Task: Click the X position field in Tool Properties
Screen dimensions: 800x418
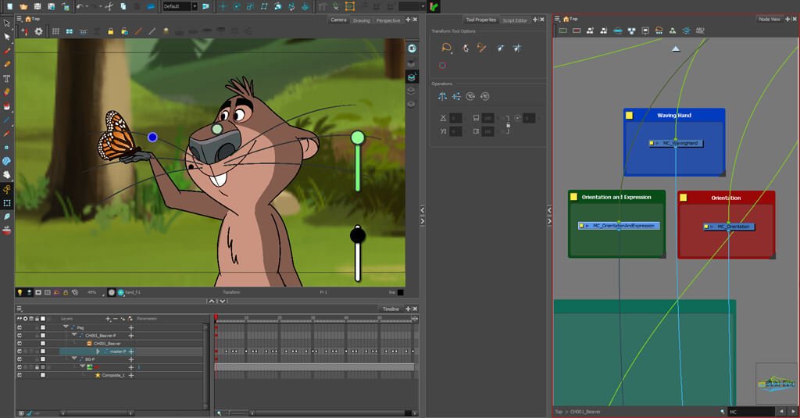Action: pyautogui.click(x=455, y=119)
